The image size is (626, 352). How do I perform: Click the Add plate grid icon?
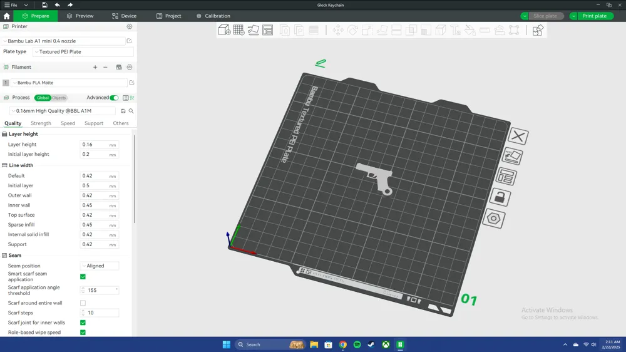click(x=239, y=30)
